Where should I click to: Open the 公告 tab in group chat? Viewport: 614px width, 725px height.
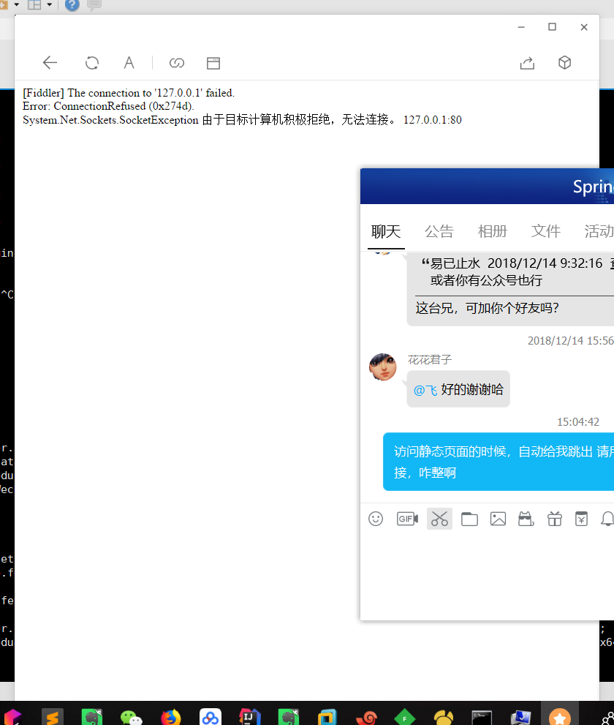pos(439,231)
